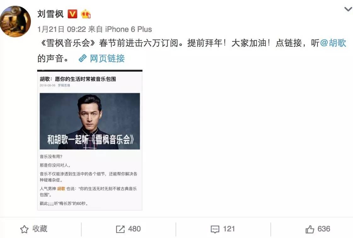
Task: Click the orange V verified badge
Action: [x=72, y=14]
